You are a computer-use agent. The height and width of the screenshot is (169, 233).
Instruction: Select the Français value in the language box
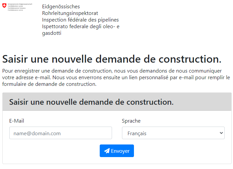(x=137, y=134)
